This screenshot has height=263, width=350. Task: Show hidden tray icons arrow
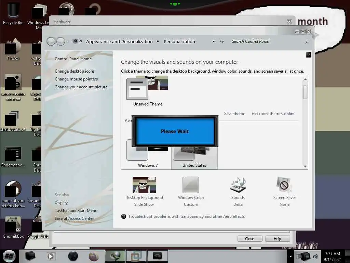click(291, 256)
